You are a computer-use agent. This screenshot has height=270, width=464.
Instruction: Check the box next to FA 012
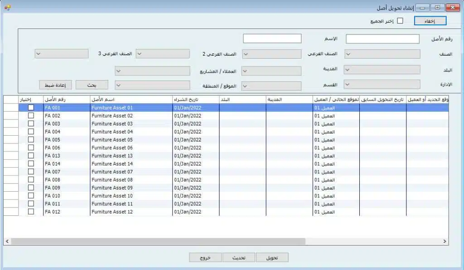tap(31, 212)
